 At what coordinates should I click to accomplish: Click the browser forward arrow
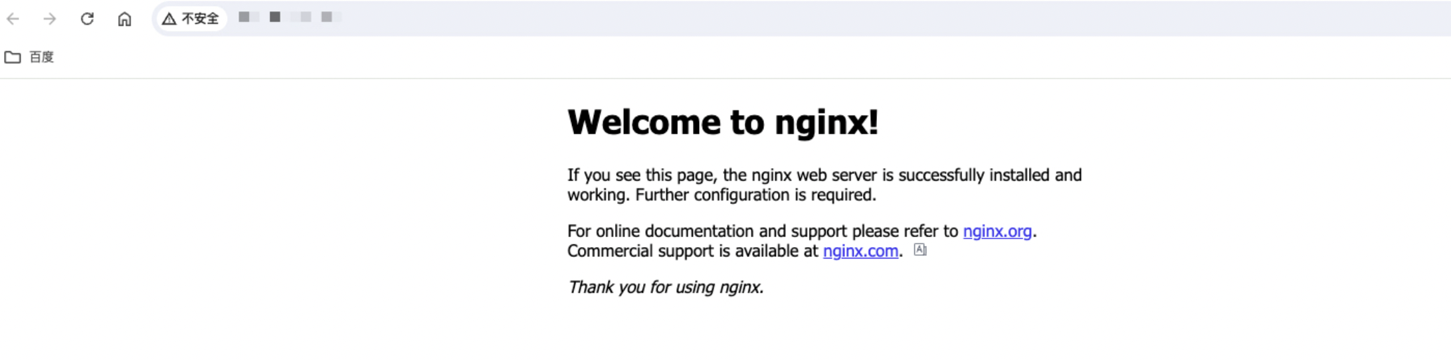pos(50,19)
